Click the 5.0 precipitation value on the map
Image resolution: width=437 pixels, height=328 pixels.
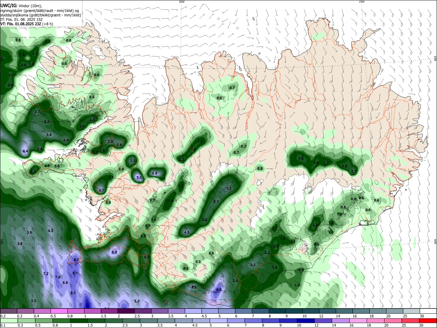pyautogui.click(x=137, y=301)
